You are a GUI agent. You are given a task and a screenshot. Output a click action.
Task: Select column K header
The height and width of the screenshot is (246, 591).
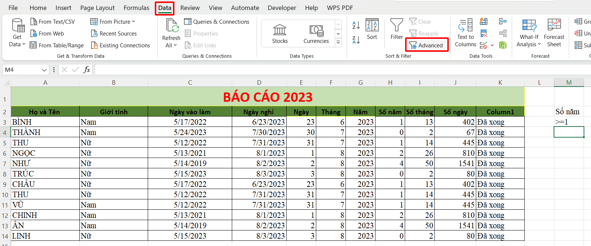[500, 82]
